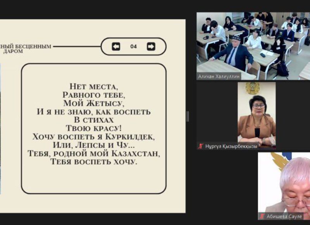The image size is (310, 225).
Task: Click the muted mic icon beside Нұргүл Қызырбекқызы
Action: pos(200,146)
